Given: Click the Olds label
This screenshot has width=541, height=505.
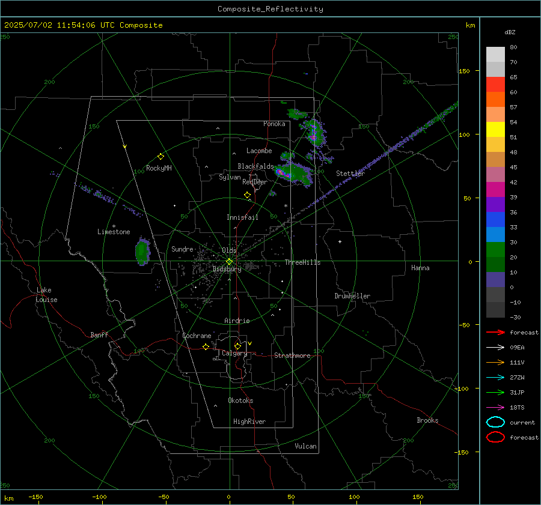Looking at the screenshot, I should coord(229,250).
